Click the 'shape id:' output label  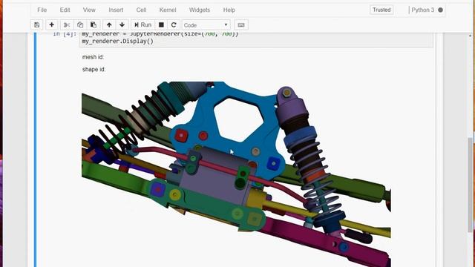[94, 69]
